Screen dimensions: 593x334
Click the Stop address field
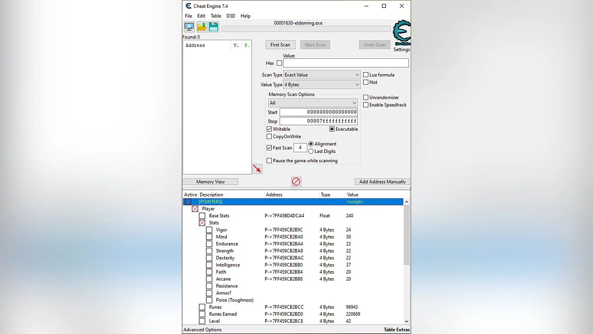pos(319,121)
